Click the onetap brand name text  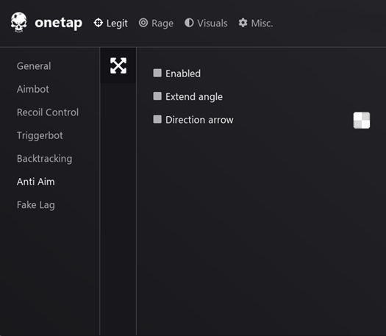click(59, 23)
